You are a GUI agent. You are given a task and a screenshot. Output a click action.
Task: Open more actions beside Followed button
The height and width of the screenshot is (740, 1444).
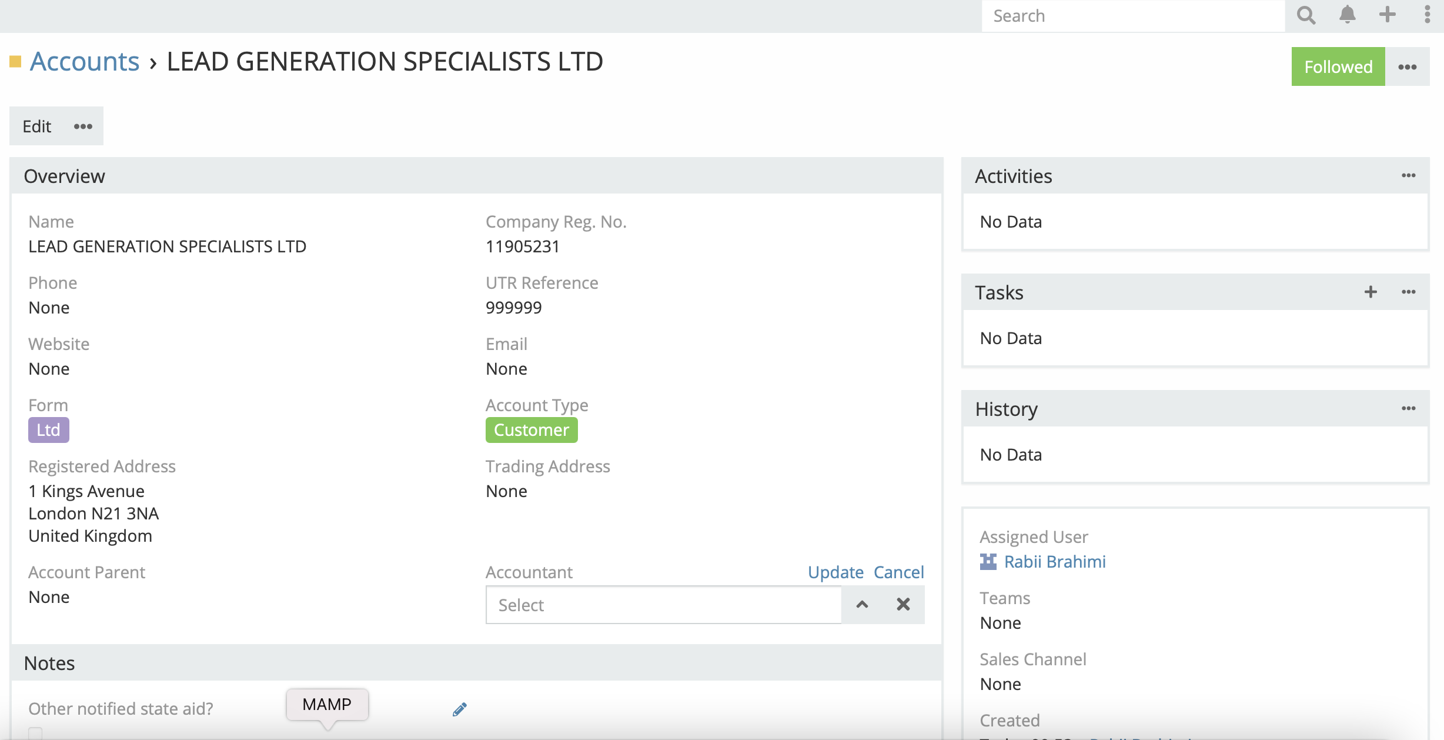pyautogui.click(x=1407, y=67)
